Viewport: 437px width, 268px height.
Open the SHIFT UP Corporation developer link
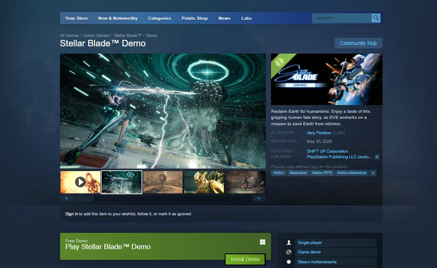pos(327,151)
